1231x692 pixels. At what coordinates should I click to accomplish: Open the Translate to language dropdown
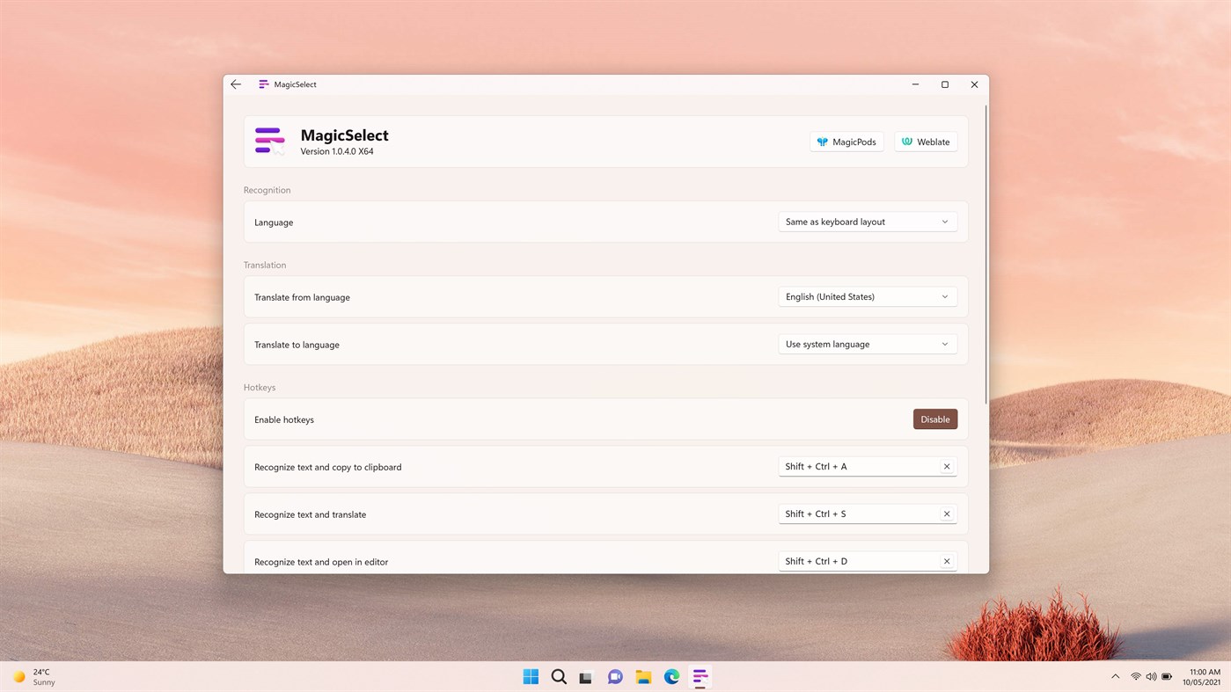867,344
